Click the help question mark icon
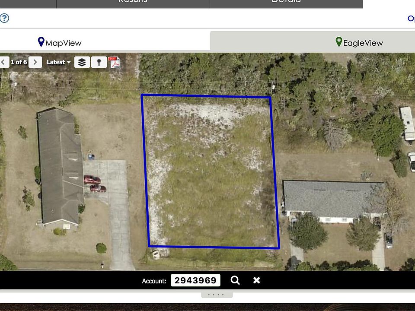Viewport: 415px width, 311px height. [x=4, y=18]
